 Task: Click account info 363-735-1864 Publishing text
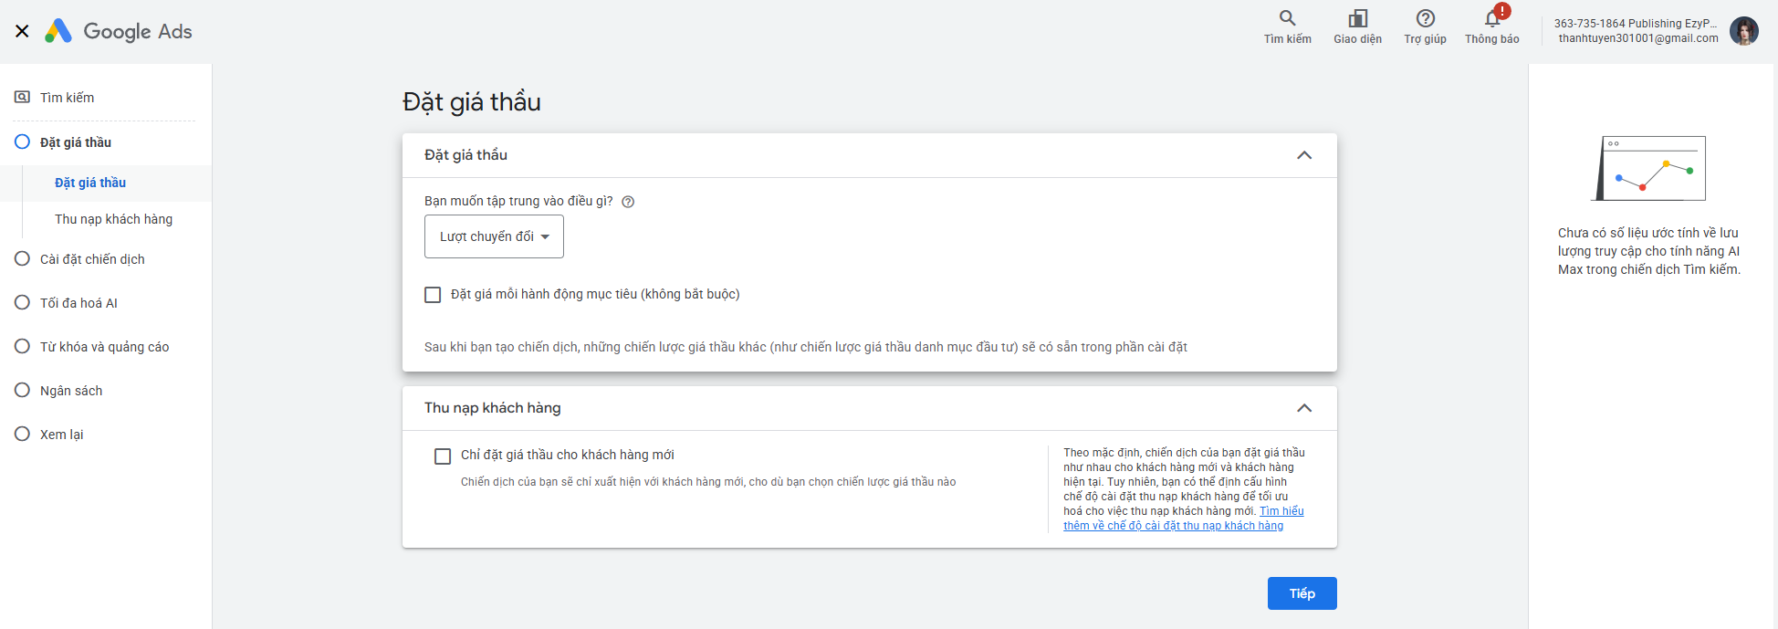pyautogui.click(x=1636, y=24)
